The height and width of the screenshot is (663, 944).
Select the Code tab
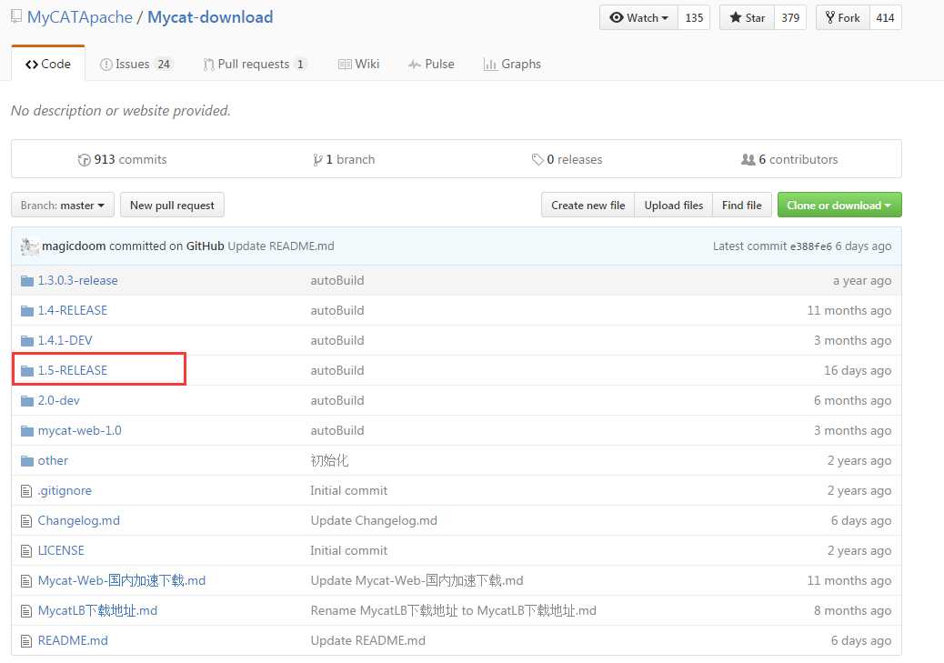point(48,64)
